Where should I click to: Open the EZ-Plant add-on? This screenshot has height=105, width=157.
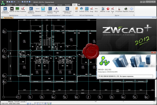[17, 10]
